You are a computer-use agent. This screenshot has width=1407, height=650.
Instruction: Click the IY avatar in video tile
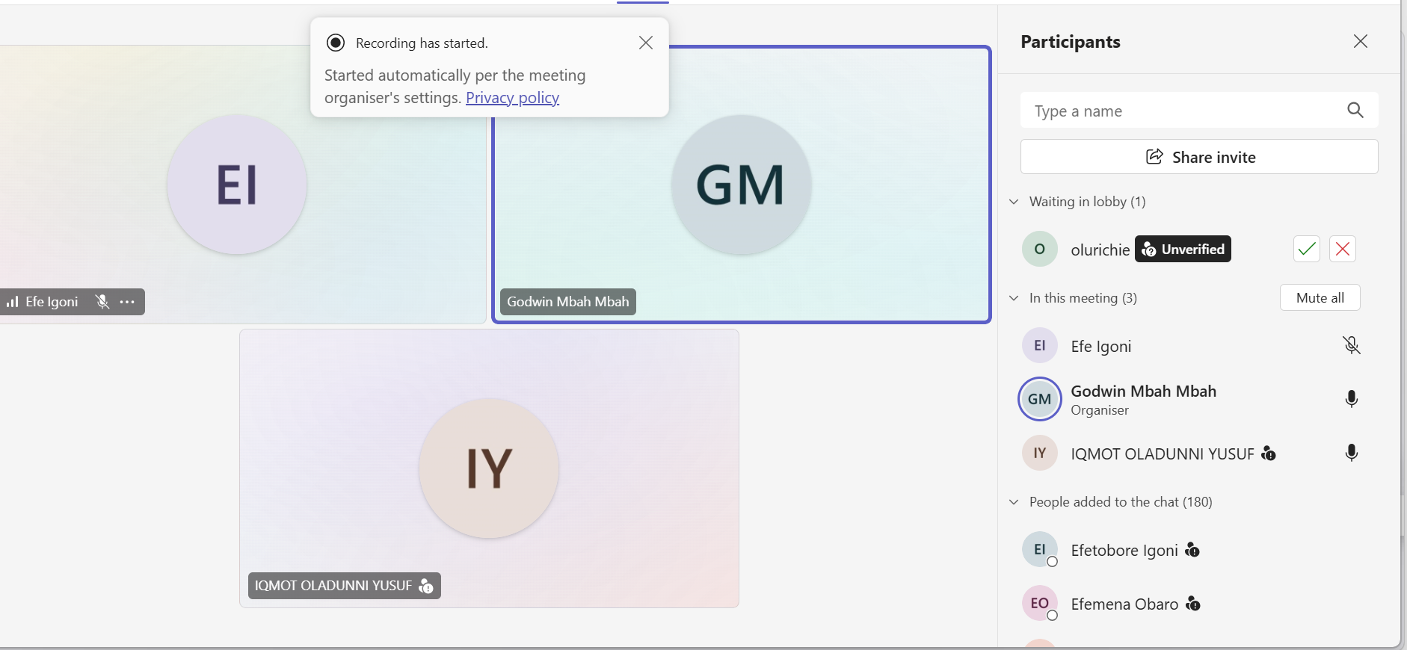(x=489, y=468)
